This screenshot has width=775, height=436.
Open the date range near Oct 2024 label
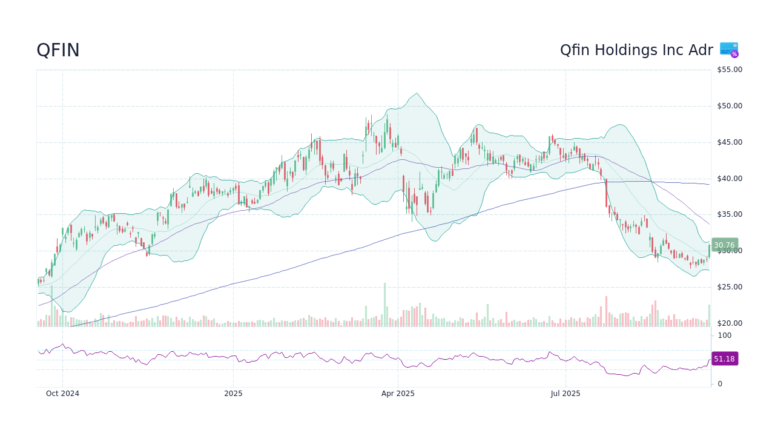pos(63,394)
